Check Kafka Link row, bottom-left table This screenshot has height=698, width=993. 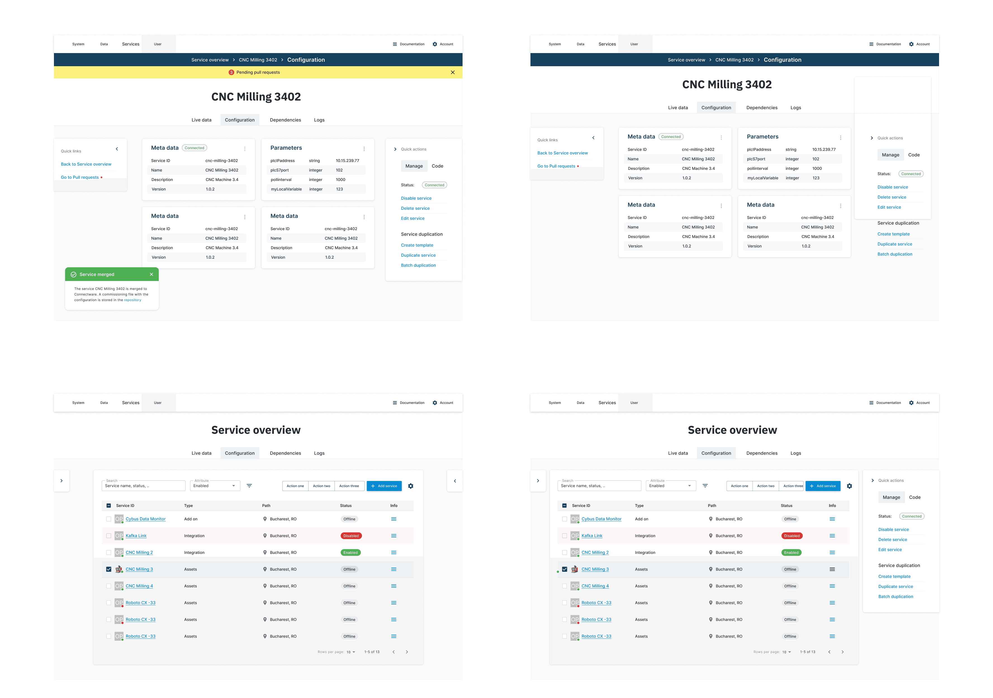[108, 536]
